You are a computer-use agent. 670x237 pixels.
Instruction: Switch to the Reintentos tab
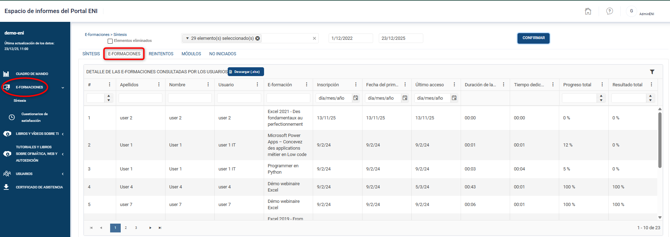161,54
